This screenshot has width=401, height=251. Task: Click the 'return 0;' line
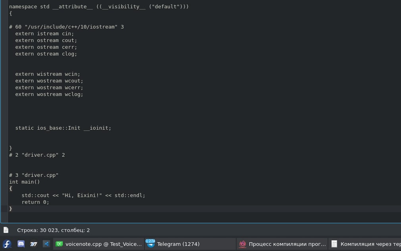click(x=35, y=202)
